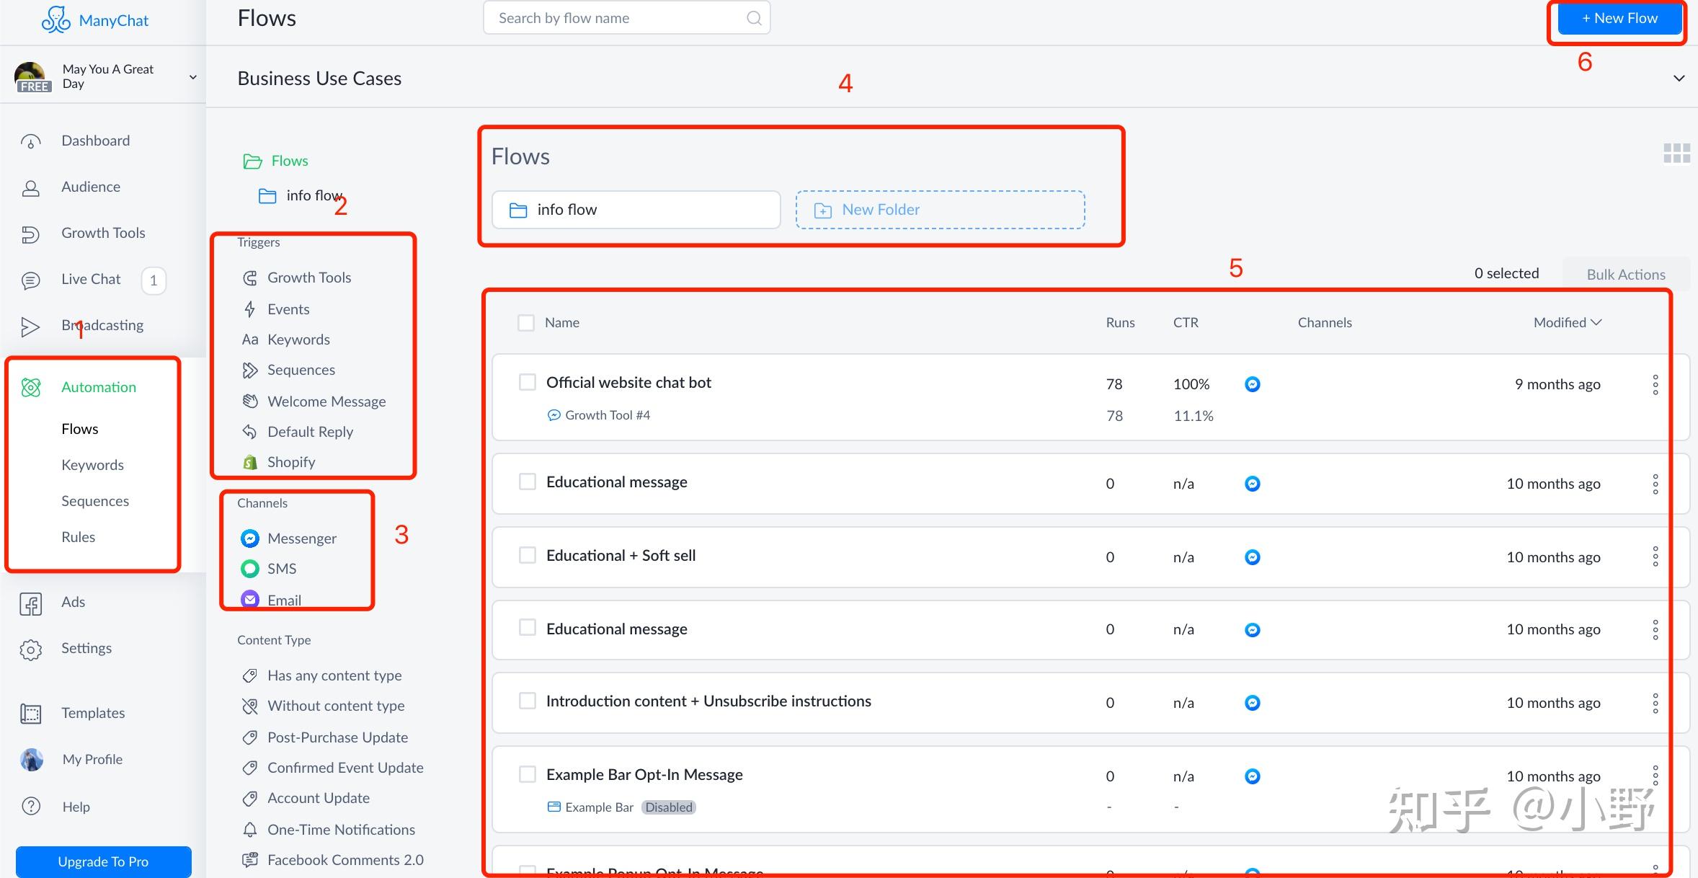Tick the Educational + Soft sell checkbox
This screenshot has height=878, width=1698.
click(528, 555)
